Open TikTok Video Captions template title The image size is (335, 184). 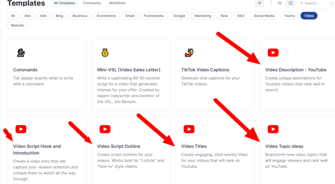tap(205, 70)
